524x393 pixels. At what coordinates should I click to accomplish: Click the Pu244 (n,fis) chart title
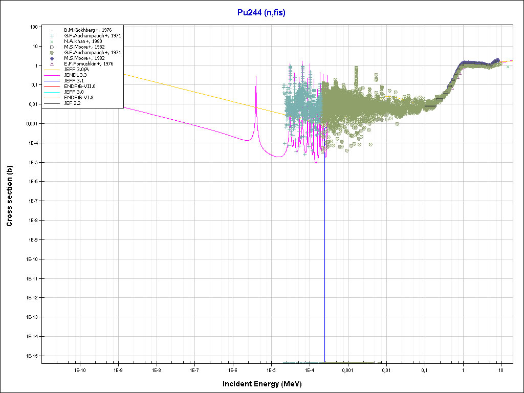pos(261,12)
